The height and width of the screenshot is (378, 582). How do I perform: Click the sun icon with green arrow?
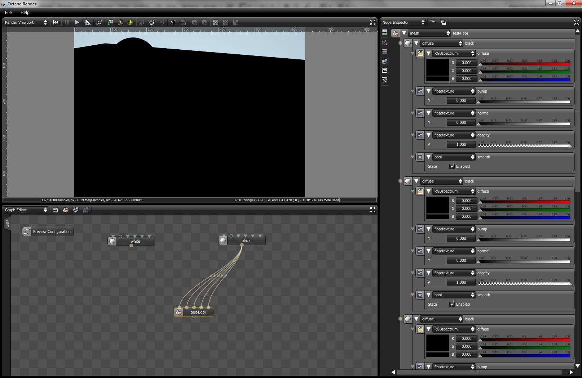[131, 22]
